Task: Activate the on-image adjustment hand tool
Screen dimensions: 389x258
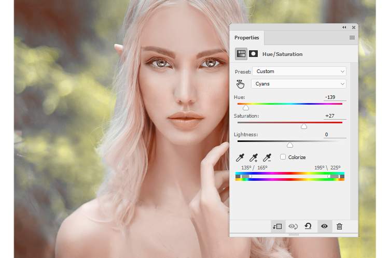Action: tap(240, 84)
